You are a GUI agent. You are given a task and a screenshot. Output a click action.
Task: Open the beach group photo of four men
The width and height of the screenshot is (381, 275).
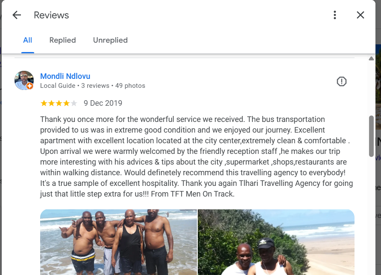pyautogui.click(x=119, y=242)
